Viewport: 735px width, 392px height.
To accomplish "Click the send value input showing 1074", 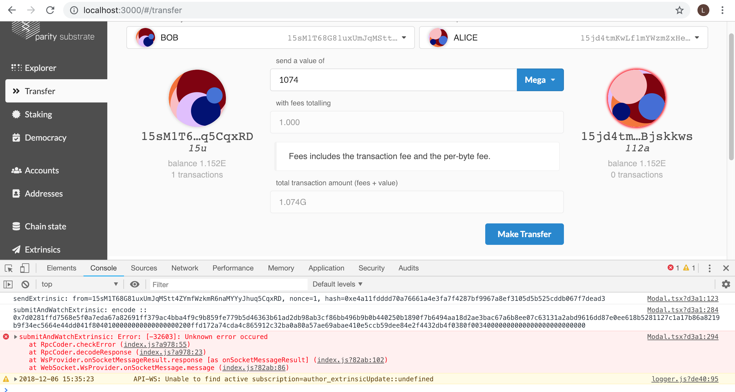I will [393, 80].
